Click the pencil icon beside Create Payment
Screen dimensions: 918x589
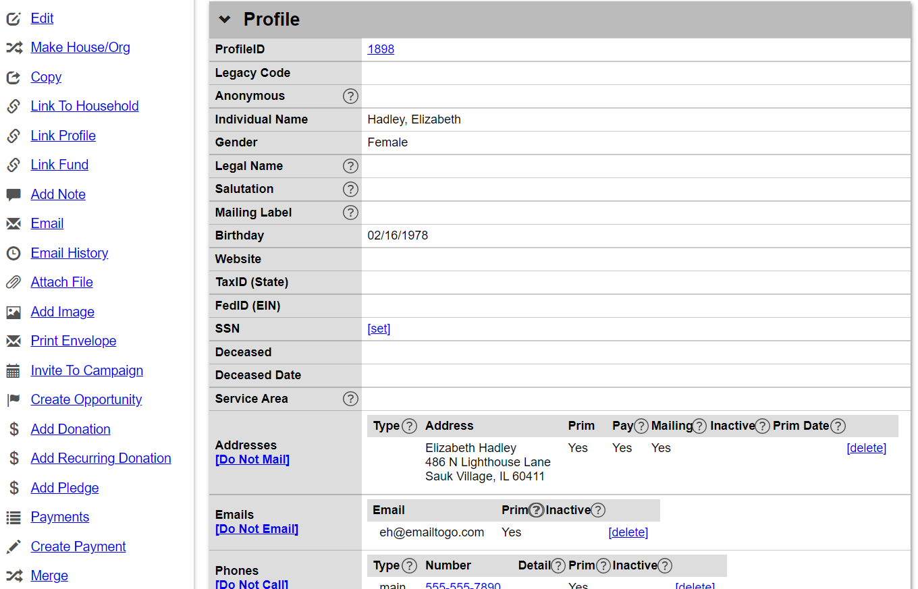coord(13,546)
